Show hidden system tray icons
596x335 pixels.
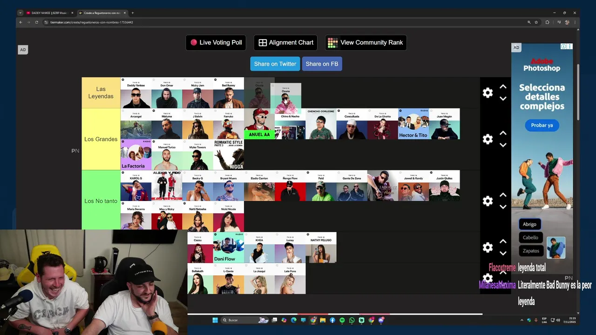(x=521, y=320)
